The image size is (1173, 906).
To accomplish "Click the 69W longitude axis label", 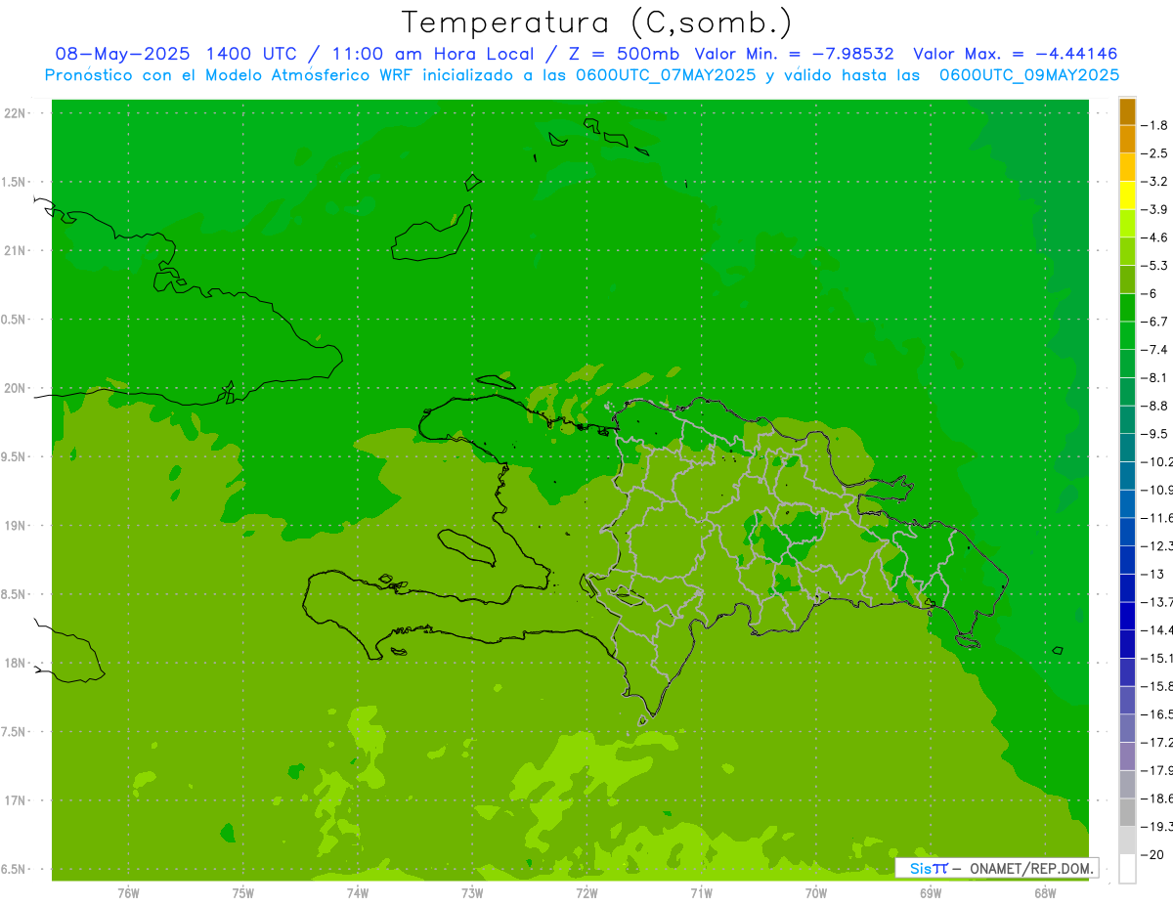I will 931,892.
